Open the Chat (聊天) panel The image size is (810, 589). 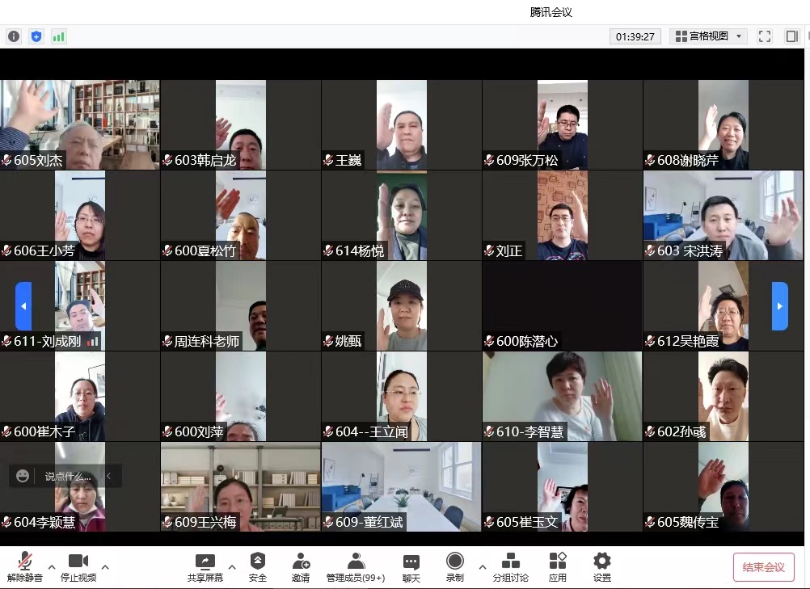(411, 566)
